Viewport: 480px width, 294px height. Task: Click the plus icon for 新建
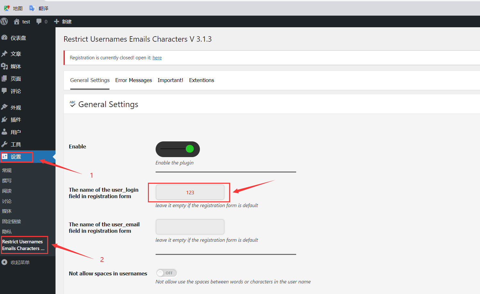tap(56, 21)
